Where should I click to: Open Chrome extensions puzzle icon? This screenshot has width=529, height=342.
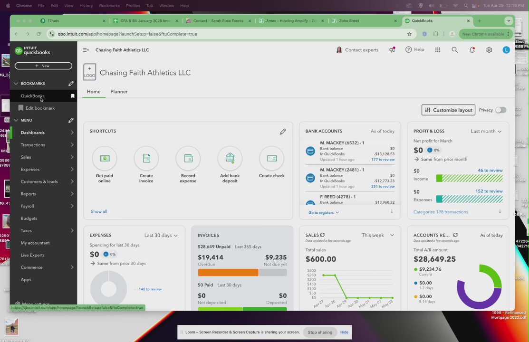[x=436, y=34]
